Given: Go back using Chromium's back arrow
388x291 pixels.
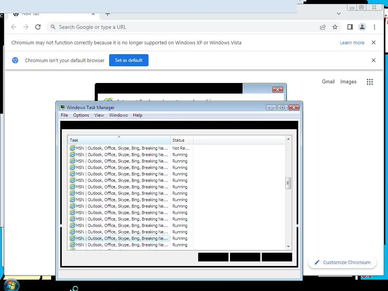Looking at the screenshot, I should click(14, 27).
